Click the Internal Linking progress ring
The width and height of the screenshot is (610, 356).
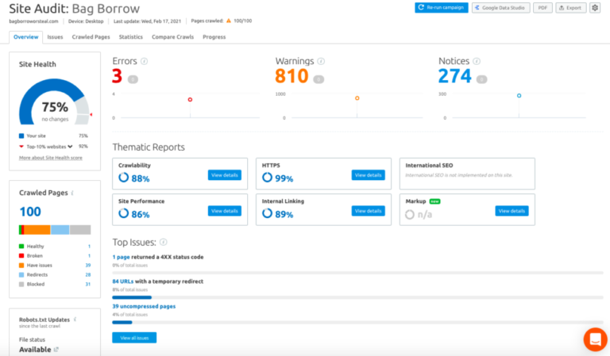[267, 213]
